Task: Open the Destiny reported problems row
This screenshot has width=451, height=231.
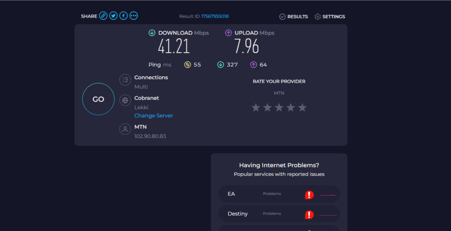Action: tap(279, 214)
